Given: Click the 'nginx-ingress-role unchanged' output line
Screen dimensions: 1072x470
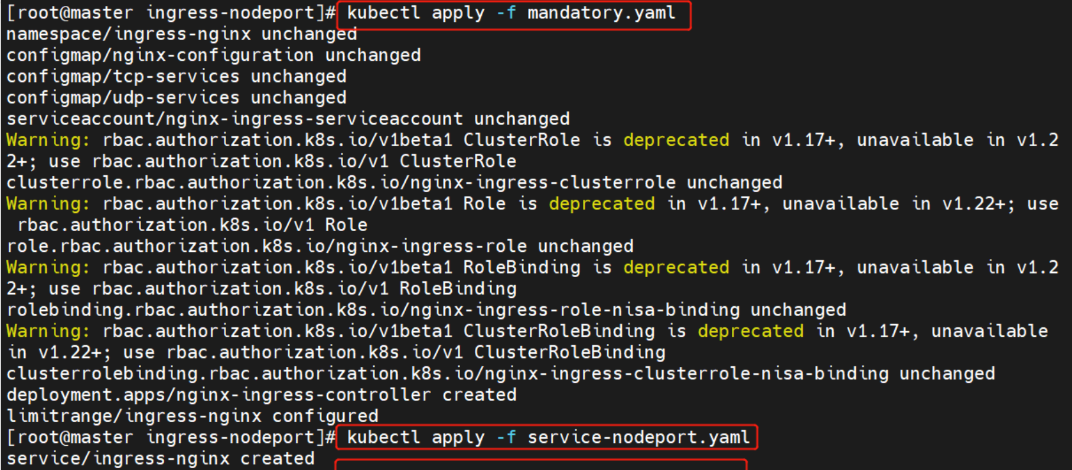Looking at the screenshot, I should (320, 246).
